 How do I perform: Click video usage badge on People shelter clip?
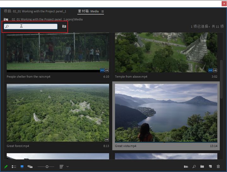coord(102,70)
